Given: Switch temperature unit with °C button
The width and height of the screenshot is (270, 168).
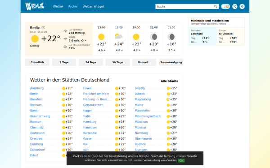Looking at the screenshot, I should [x=235, y=6].
